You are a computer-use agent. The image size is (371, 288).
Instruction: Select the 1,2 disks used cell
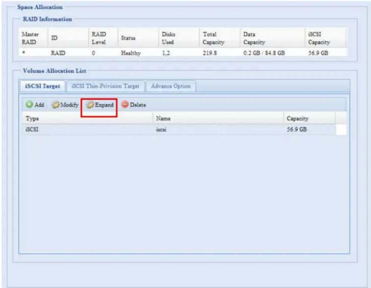(x=179, y=53)
